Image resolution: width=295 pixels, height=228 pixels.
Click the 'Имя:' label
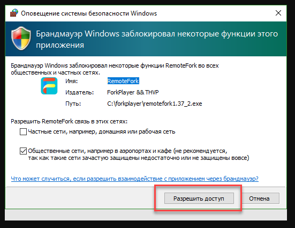point(72,81)
